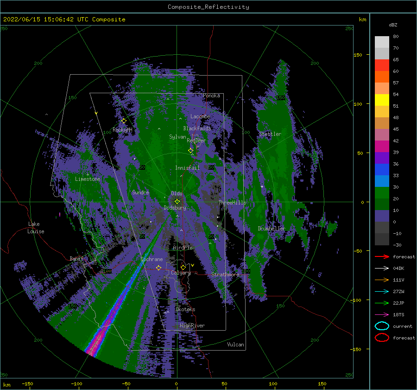Click the orange 111V arrow legend icon

382,280
